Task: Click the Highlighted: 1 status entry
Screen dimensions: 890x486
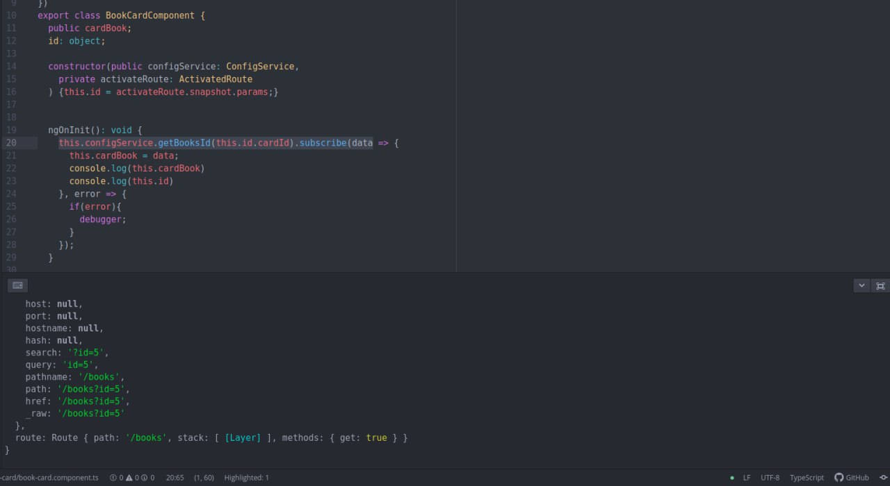Action: click(246, 478)
